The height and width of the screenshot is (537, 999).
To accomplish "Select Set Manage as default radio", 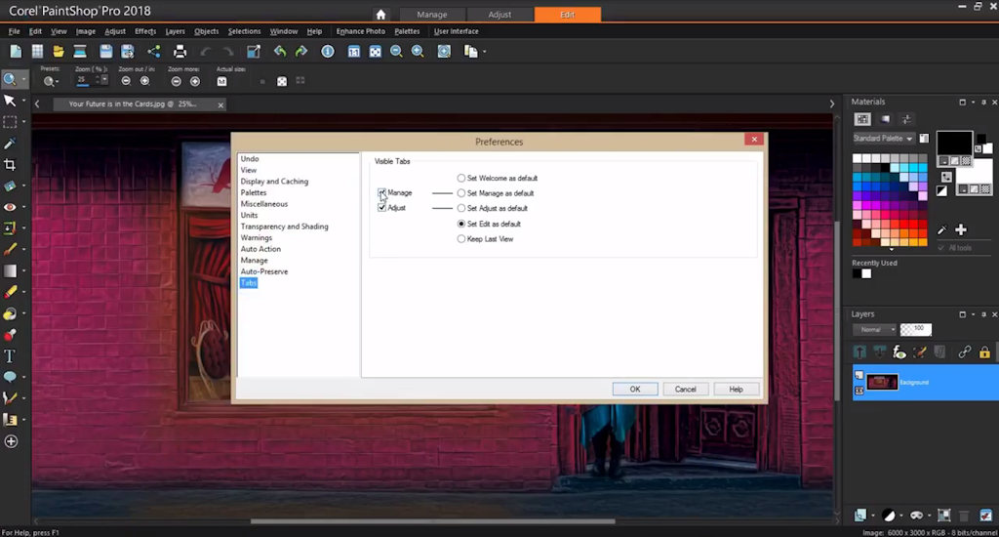I will click(x=461, y=193).
